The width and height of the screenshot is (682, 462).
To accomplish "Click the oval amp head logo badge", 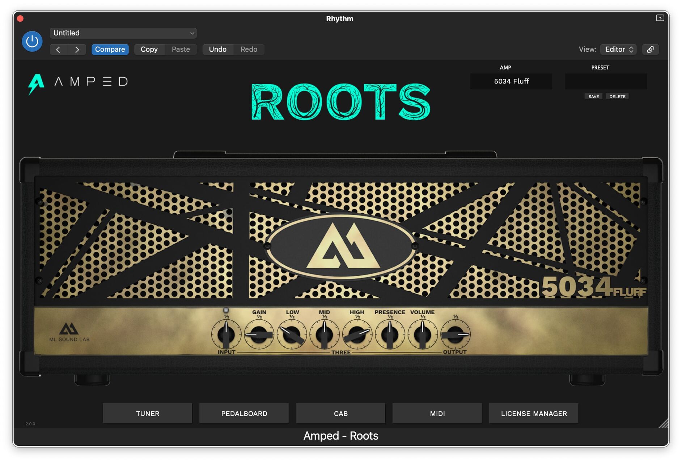I will click(341, 246).
